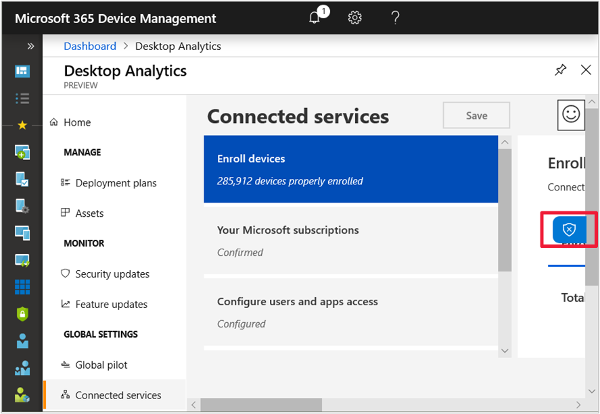600x414 pixels.
Task: Select the Favorites star icon in rail
Action: click(x=22, y=125)
